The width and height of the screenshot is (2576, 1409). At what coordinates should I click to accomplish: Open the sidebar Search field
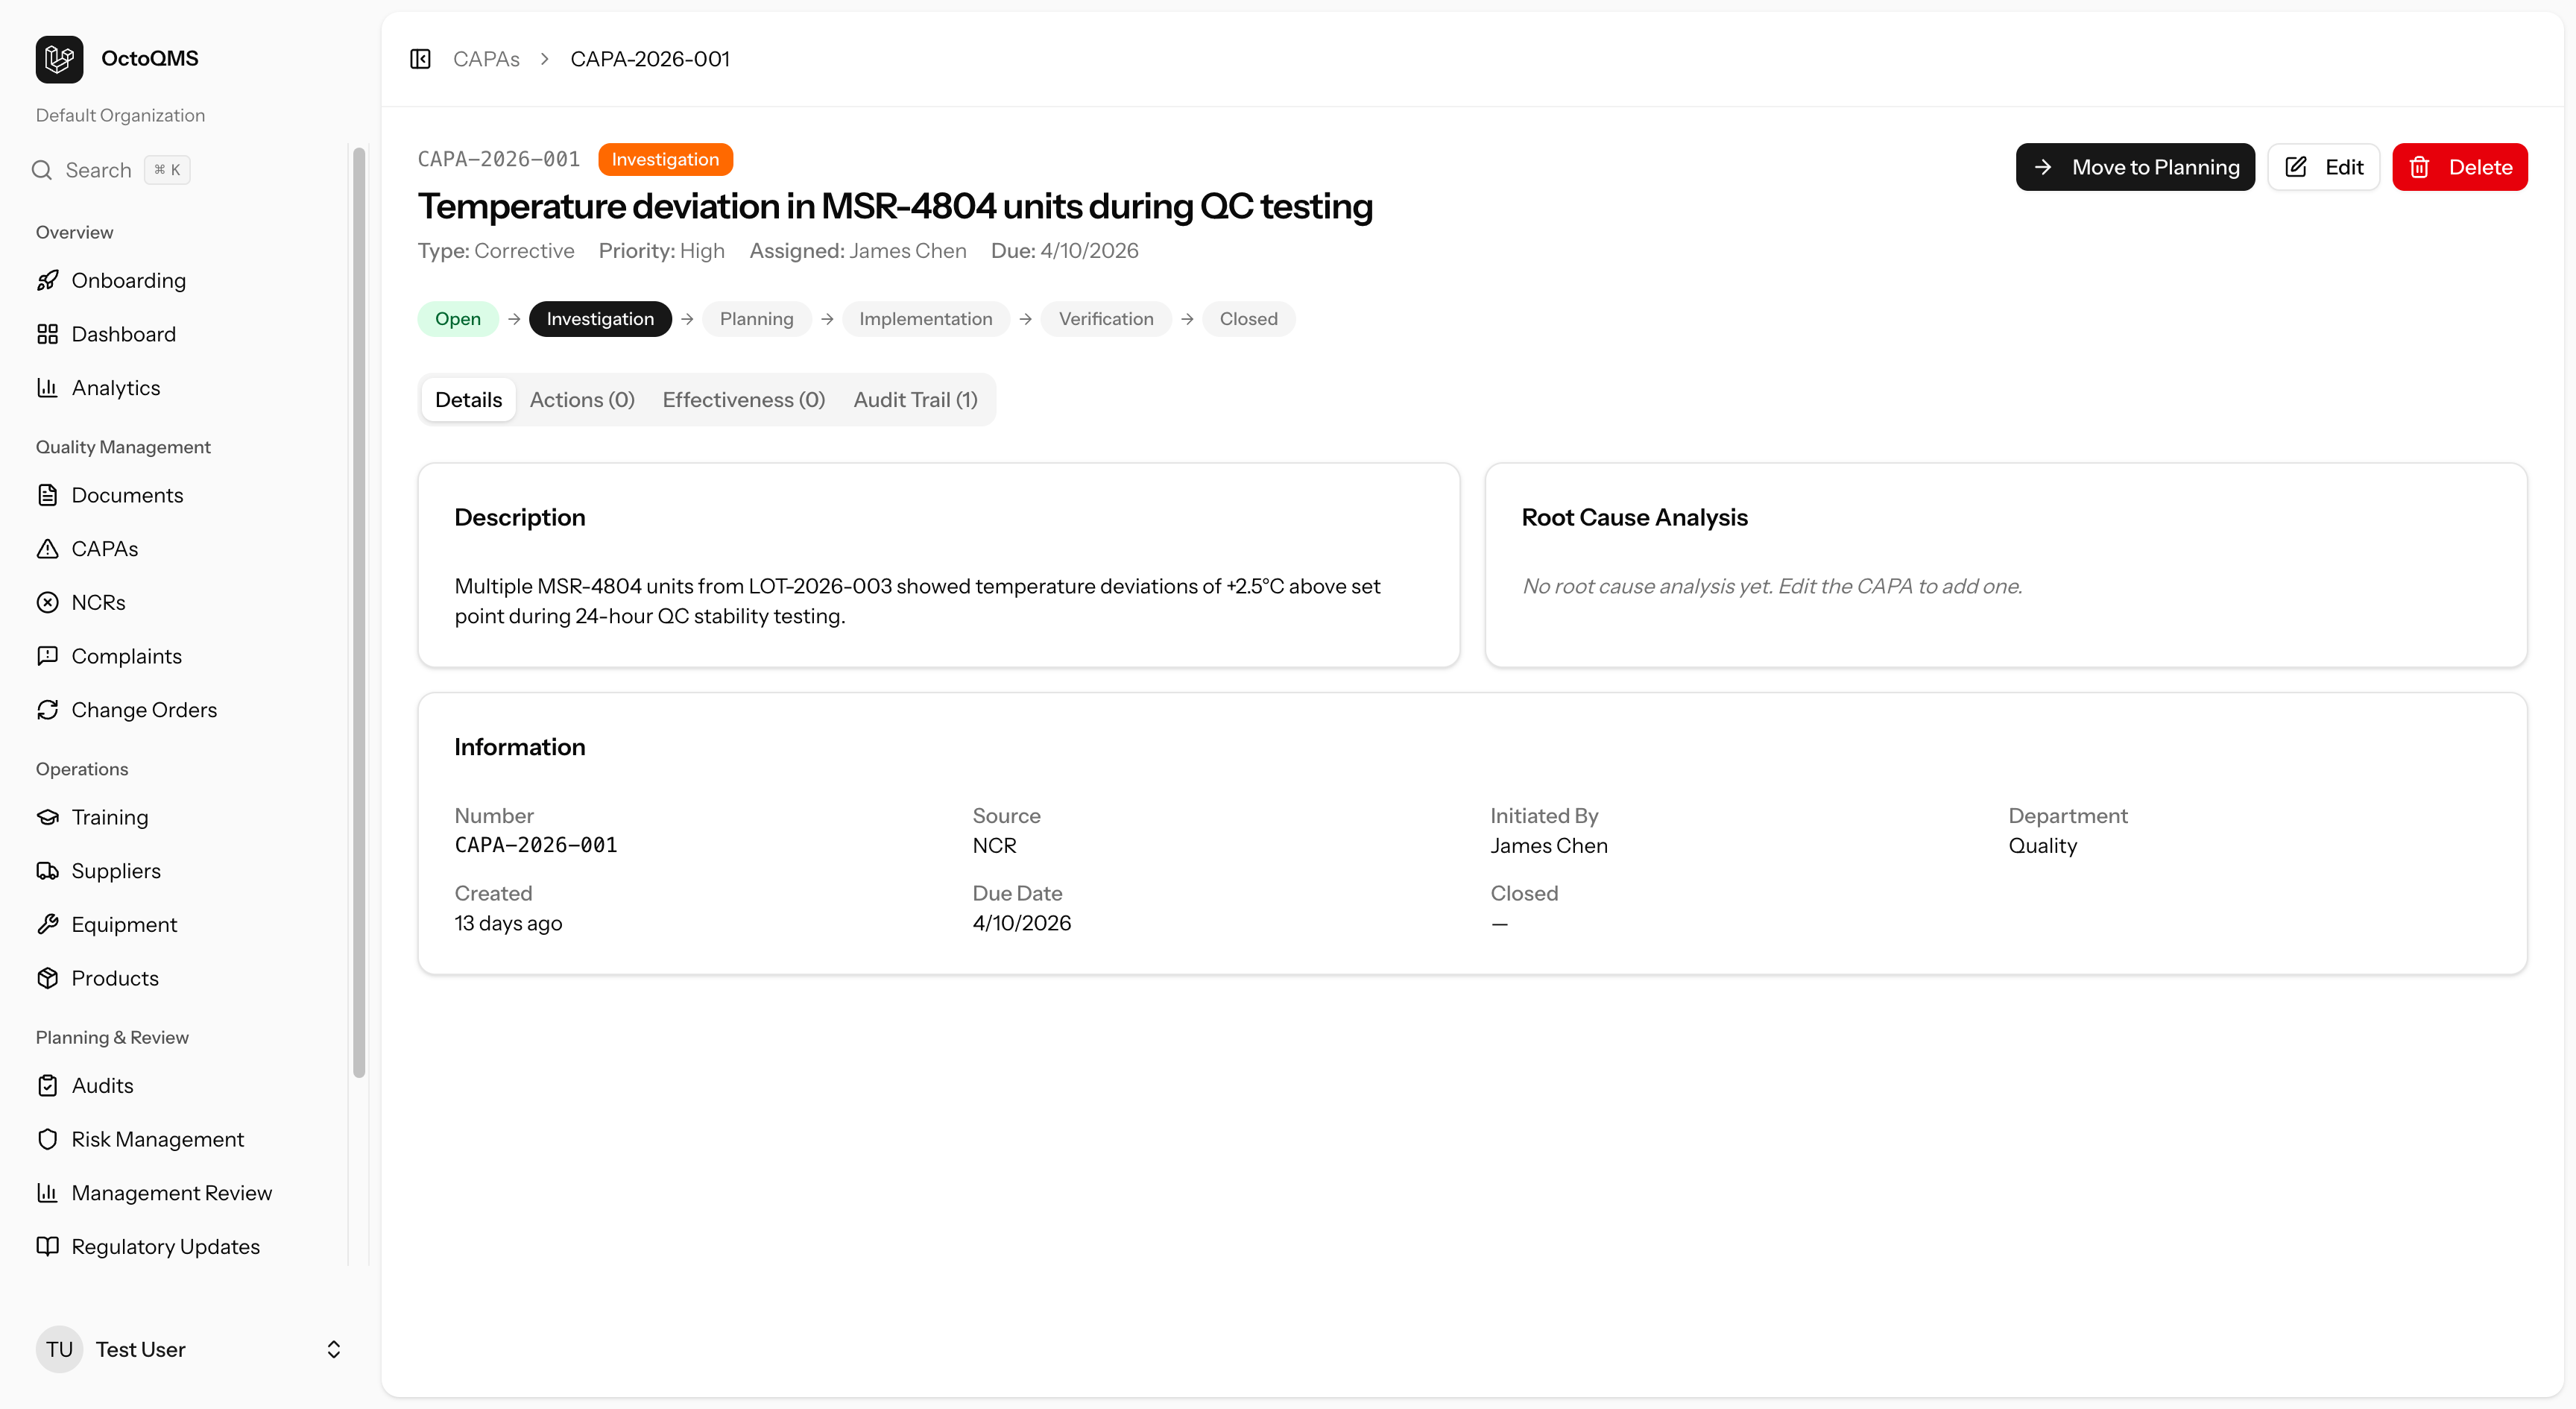110,170
